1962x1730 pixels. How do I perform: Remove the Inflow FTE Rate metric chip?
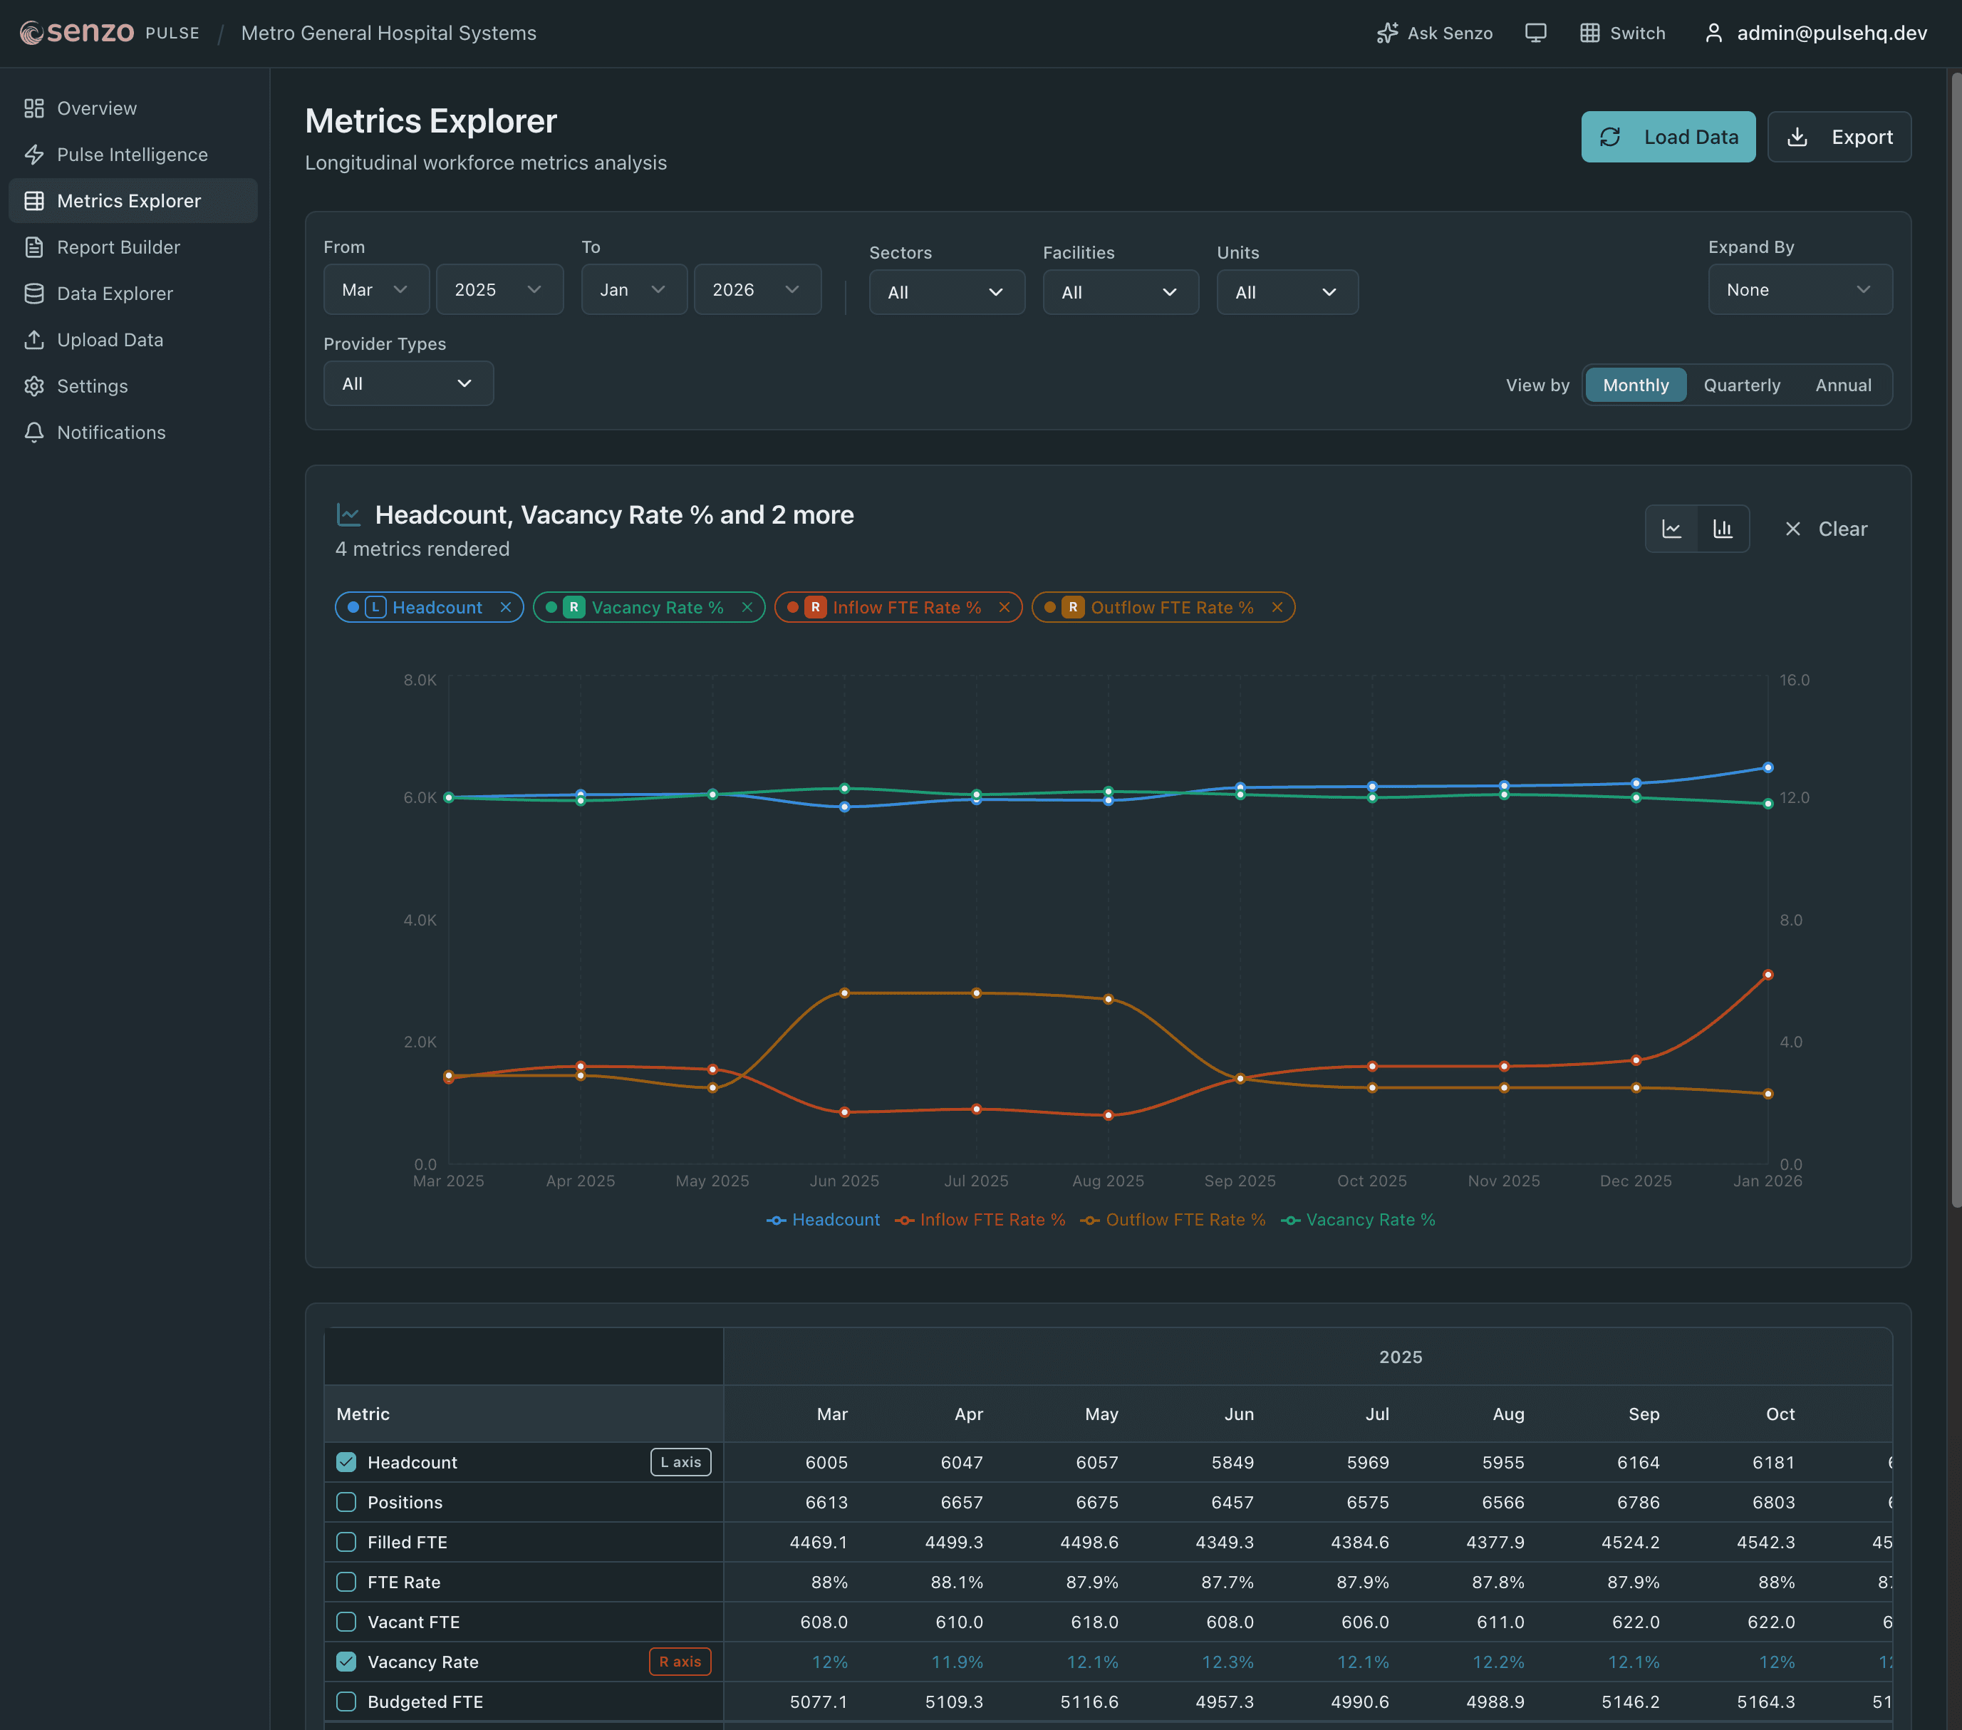click(1004, 607)
